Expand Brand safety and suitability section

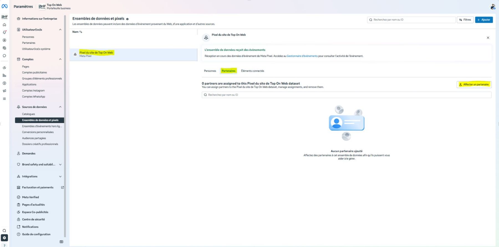[x=60, y=165]
